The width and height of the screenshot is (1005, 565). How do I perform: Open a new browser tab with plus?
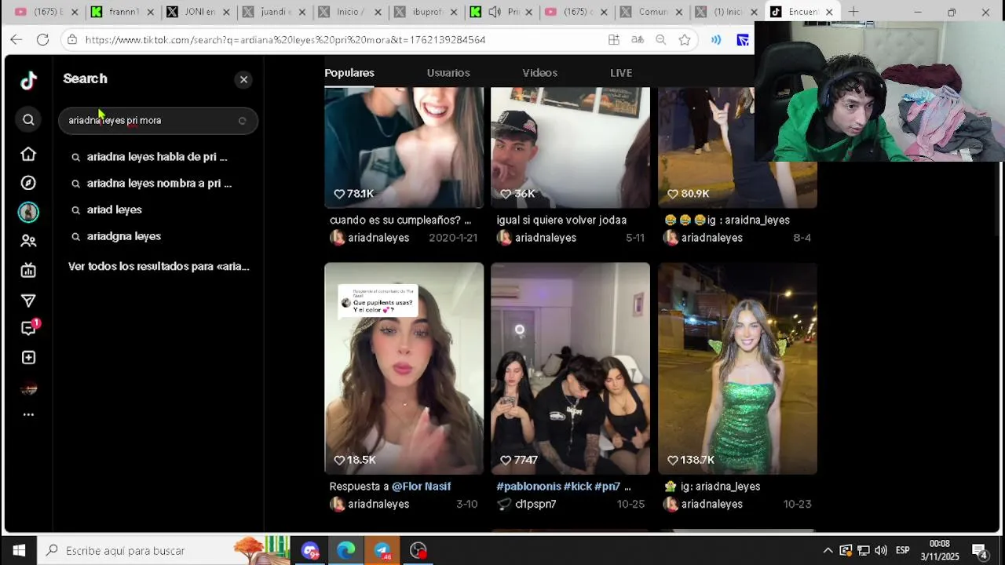tap(853, 12)
